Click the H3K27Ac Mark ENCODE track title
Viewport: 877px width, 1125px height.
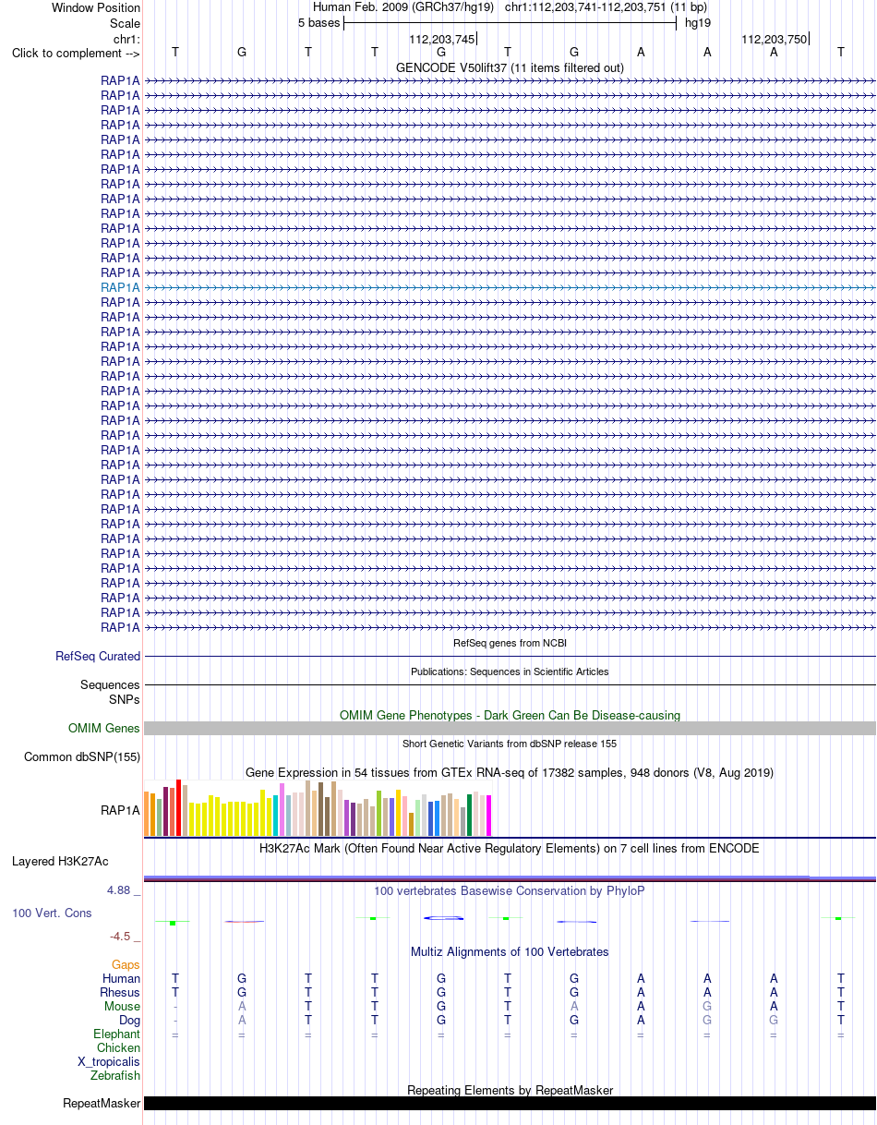pos(510,848)
